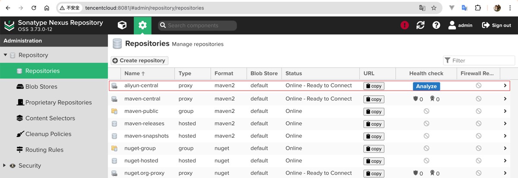518x178 pixels.
Task: Click the Create repository button
Action: point(139,61)
